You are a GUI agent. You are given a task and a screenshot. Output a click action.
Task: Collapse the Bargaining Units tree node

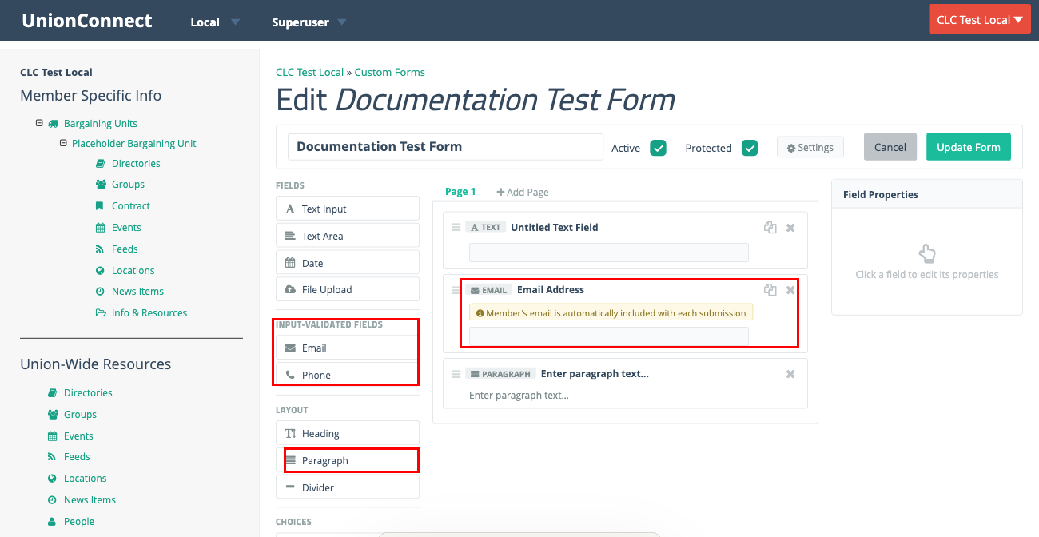coord(39,123)
